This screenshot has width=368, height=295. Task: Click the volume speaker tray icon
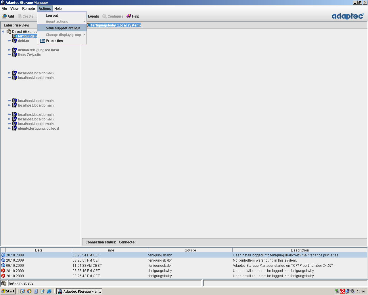pos(352,291)
